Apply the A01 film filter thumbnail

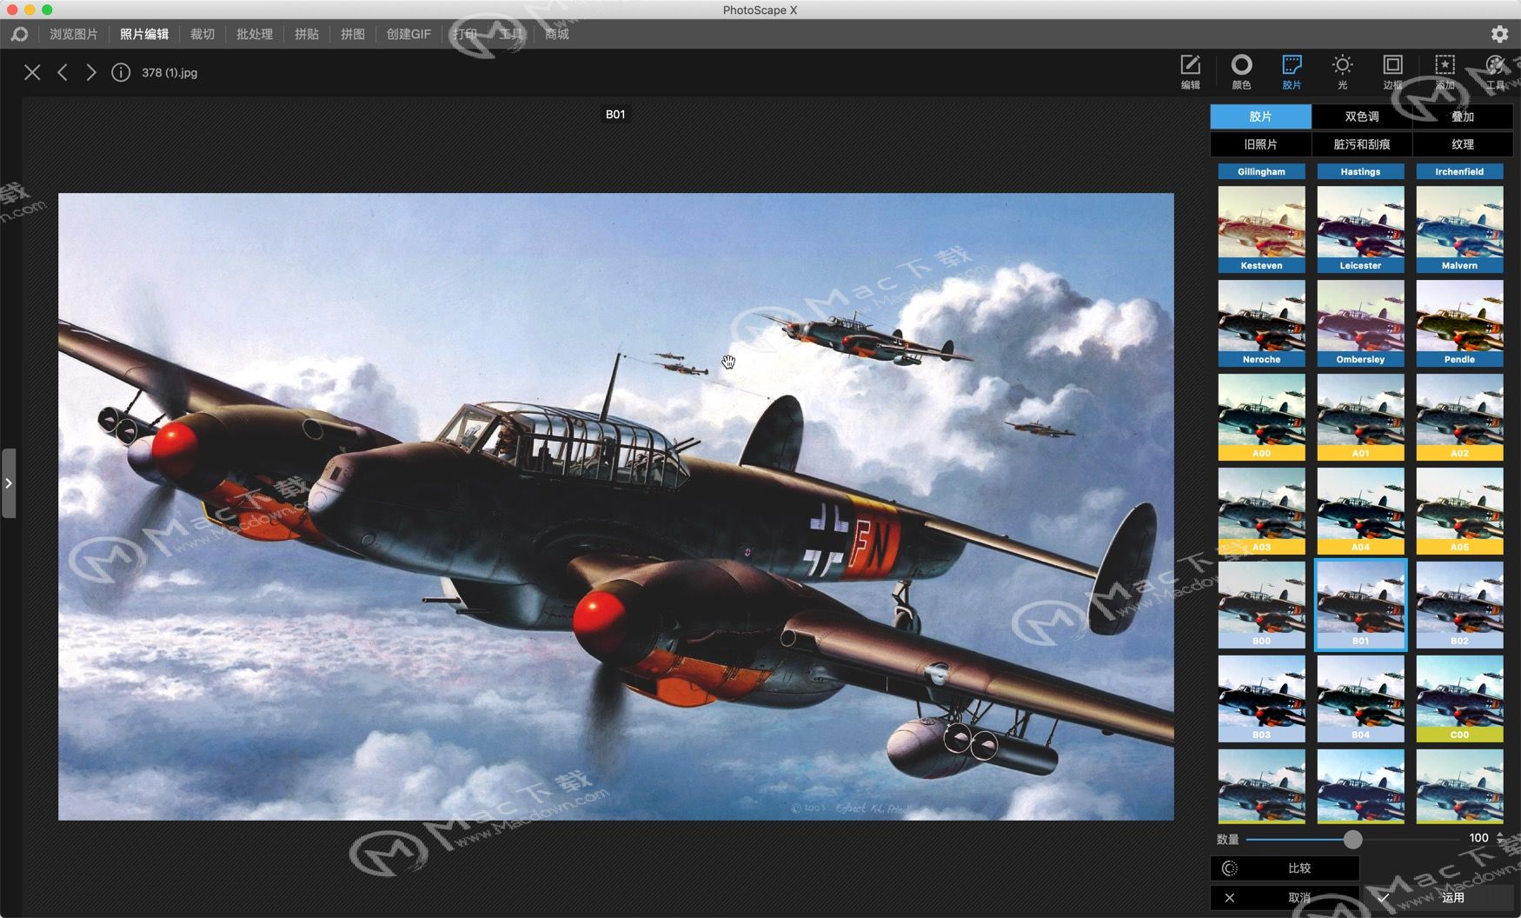click(1360, 417)
